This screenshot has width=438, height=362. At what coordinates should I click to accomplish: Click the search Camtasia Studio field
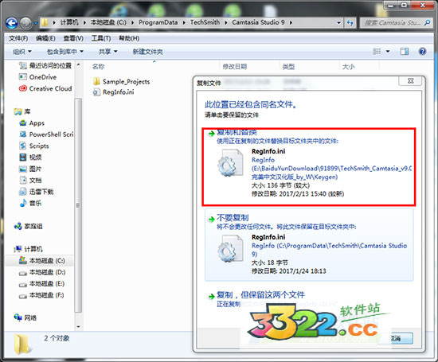393,22
